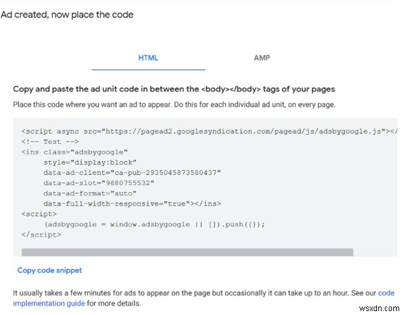The height and width of the screenshot is (315, 407).
Task: Click the <!-- Test --> comment line
Action: [50, 142]
